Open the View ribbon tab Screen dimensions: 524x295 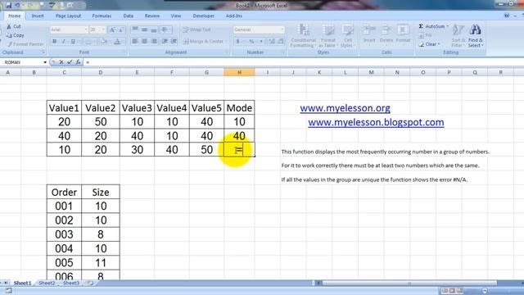[x=176, y=16]
